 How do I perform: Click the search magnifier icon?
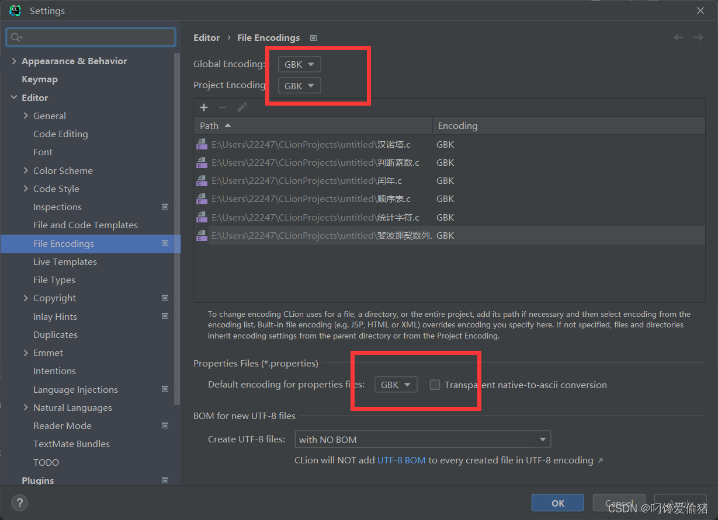click(x=16, y=37)
